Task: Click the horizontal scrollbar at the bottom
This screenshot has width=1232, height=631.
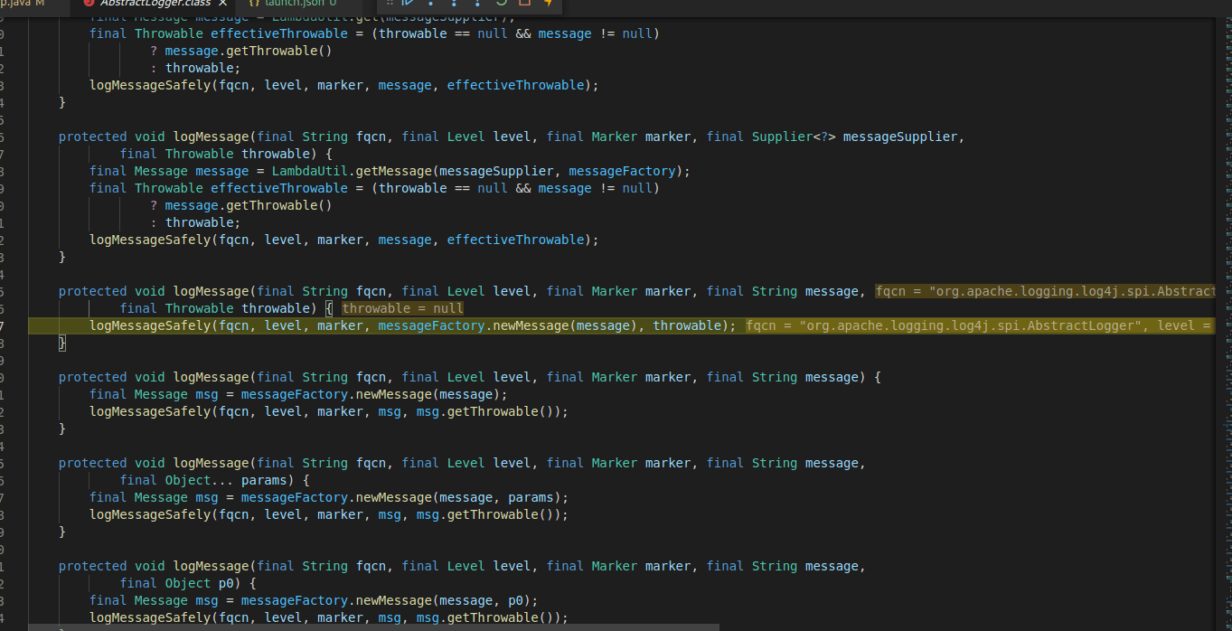Action: click(362, 626)
